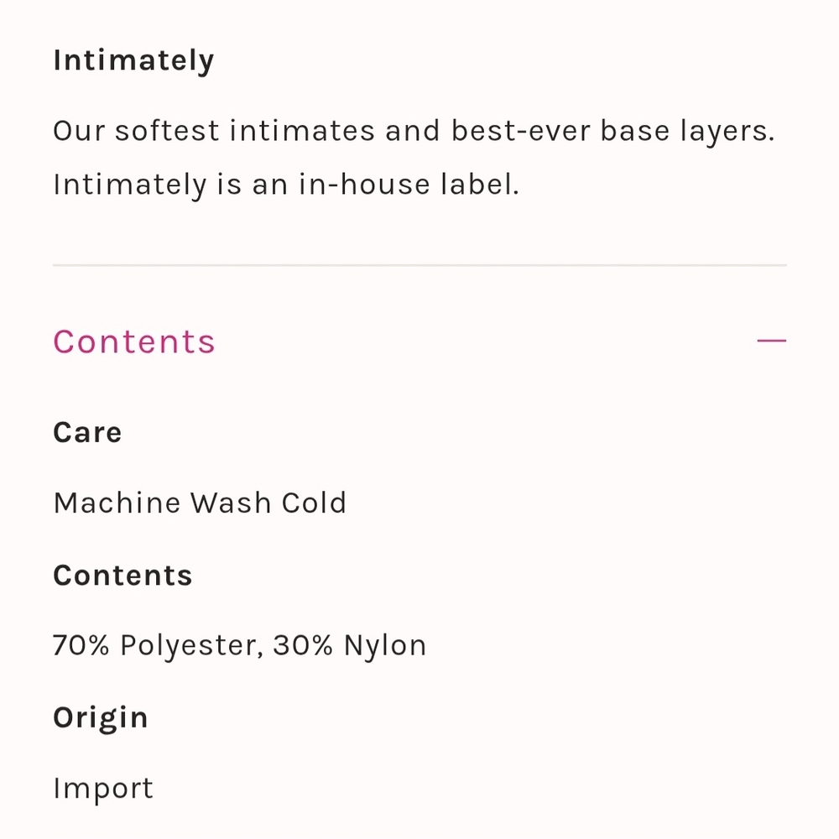Select the 70% Polyester, 30% Nylon text
Screen dimensions: 839x839
point(239,645)
